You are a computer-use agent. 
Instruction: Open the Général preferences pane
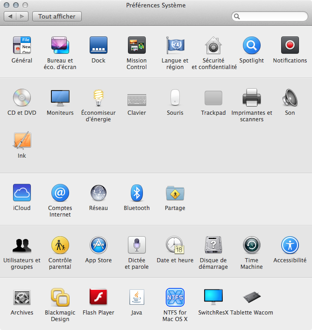tap(22, 46)
